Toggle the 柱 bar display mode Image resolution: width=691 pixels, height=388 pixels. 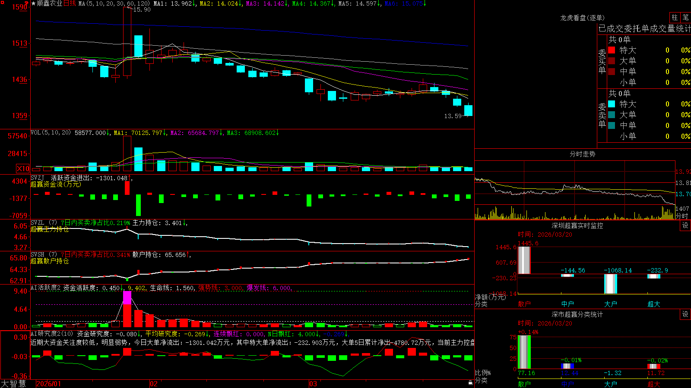point(675,17)
